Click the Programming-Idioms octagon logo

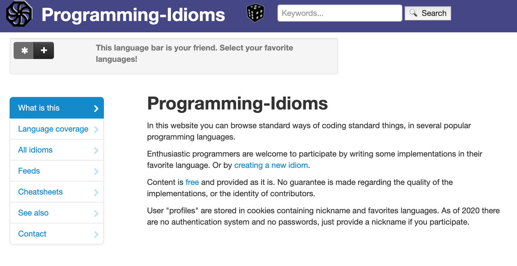coord(19,14)
